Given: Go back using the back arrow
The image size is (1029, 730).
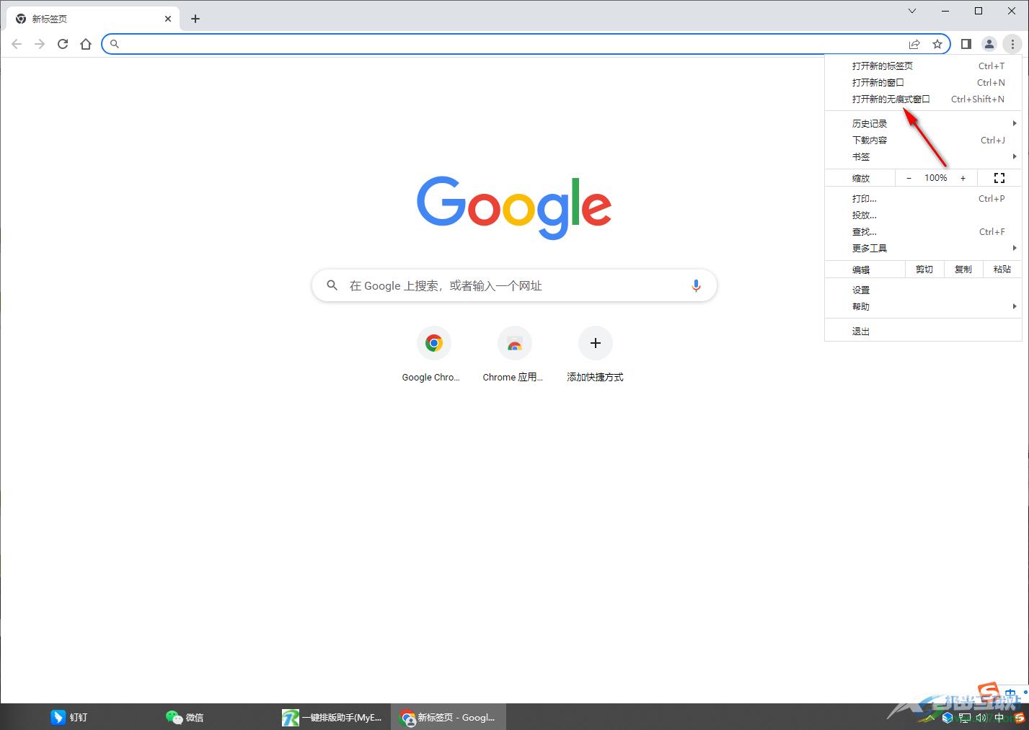Looking at the screenshot, I should pos(17,44).
